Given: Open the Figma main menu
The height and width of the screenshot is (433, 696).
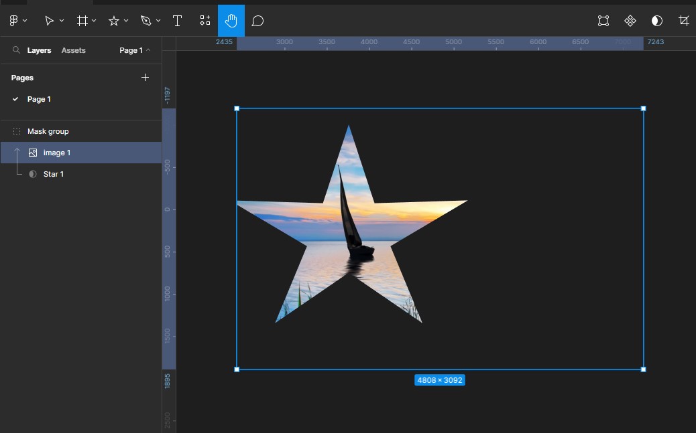Looking at the screenshot, I should pos(13,21).
